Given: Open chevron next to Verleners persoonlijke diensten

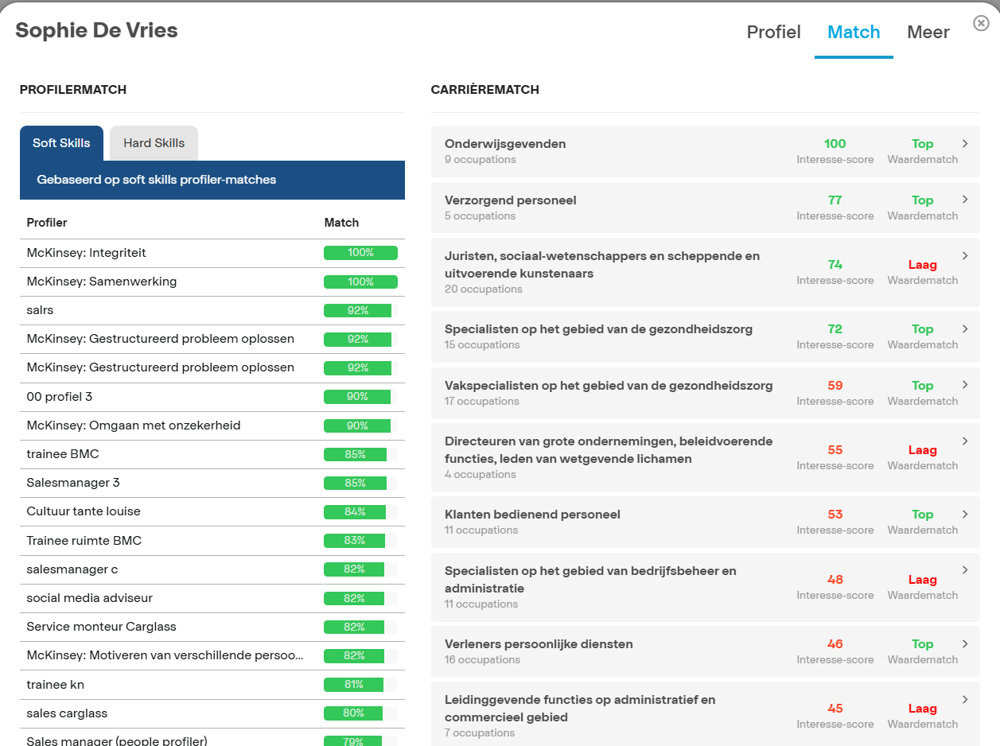Looking at the screenshot, I should point(965,643).
